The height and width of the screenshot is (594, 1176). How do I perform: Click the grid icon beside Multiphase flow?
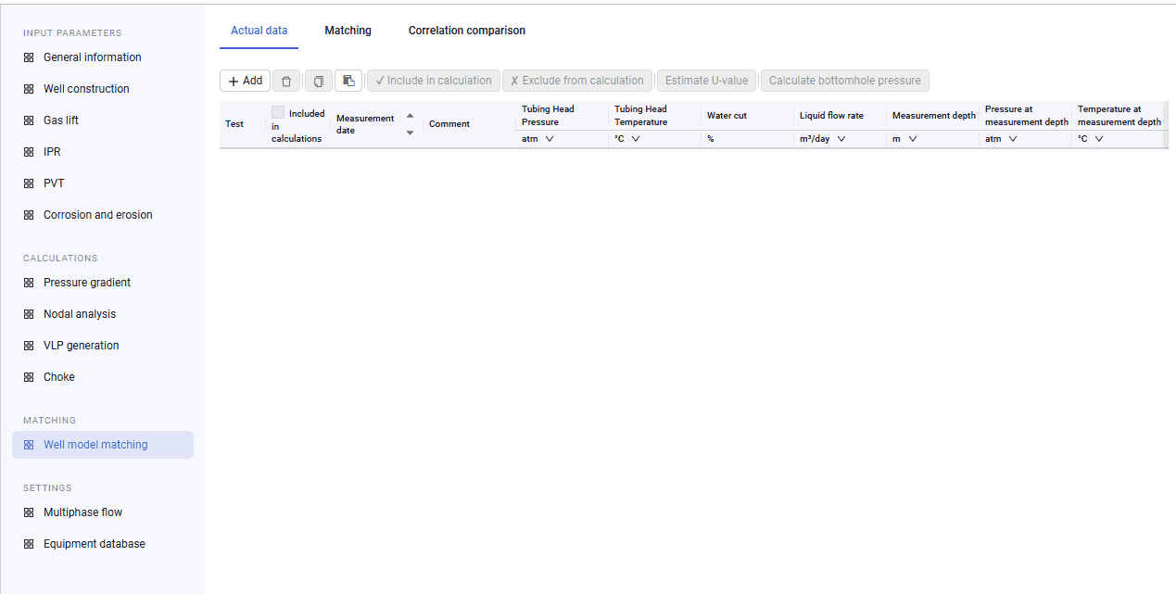tap(29, 512)
